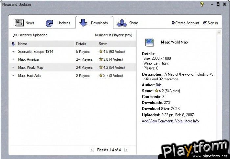The image size is (230, 159).
Task: Click the Downloads: 273 line
Action: (x=156, y=103)
